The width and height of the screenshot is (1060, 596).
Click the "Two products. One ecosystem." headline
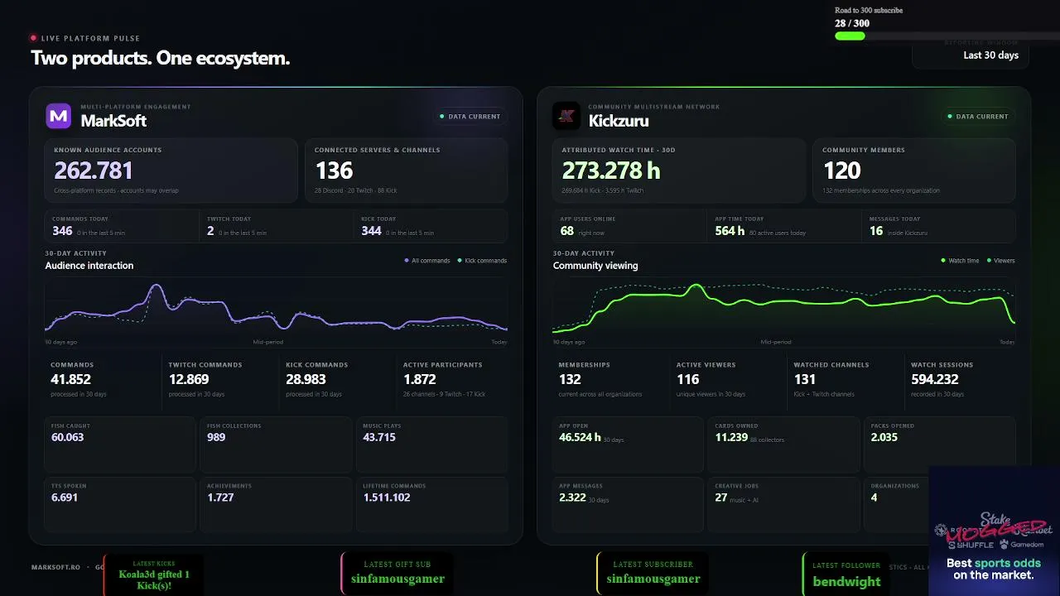(161, 59)
